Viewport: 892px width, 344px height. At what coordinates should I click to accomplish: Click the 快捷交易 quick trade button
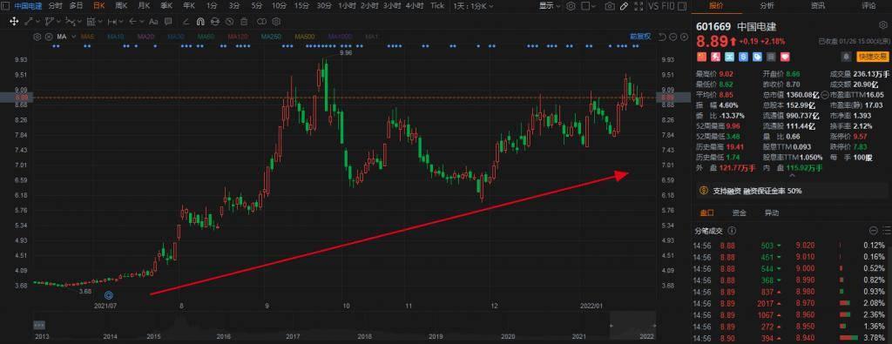873,57
